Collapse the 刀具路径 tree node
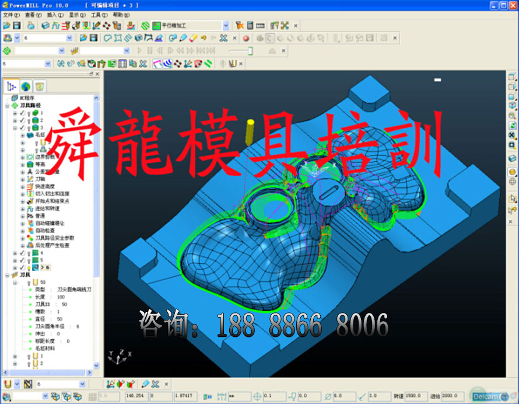 (7, 106)
